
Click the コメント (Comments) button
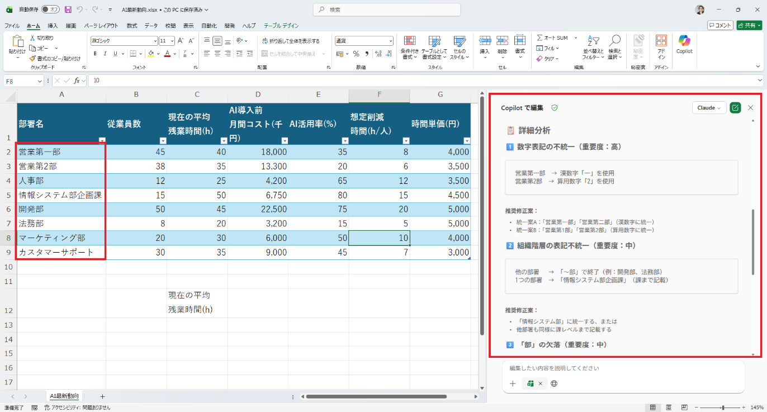click(x=720, y=25)
